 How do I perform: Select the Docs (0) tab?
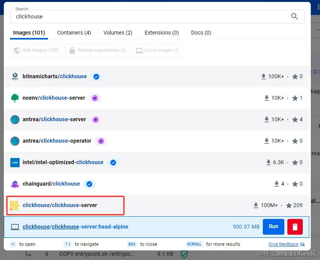coord(201,33)
